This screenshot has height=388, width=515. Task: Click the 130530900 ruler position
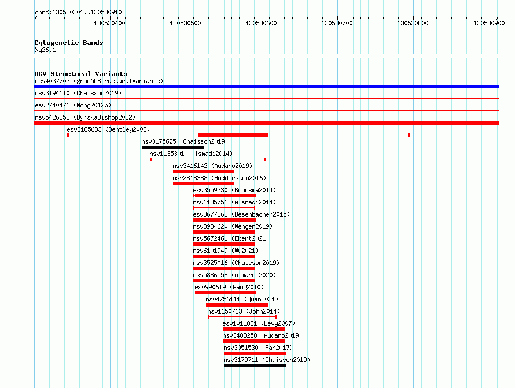[489, 23]
